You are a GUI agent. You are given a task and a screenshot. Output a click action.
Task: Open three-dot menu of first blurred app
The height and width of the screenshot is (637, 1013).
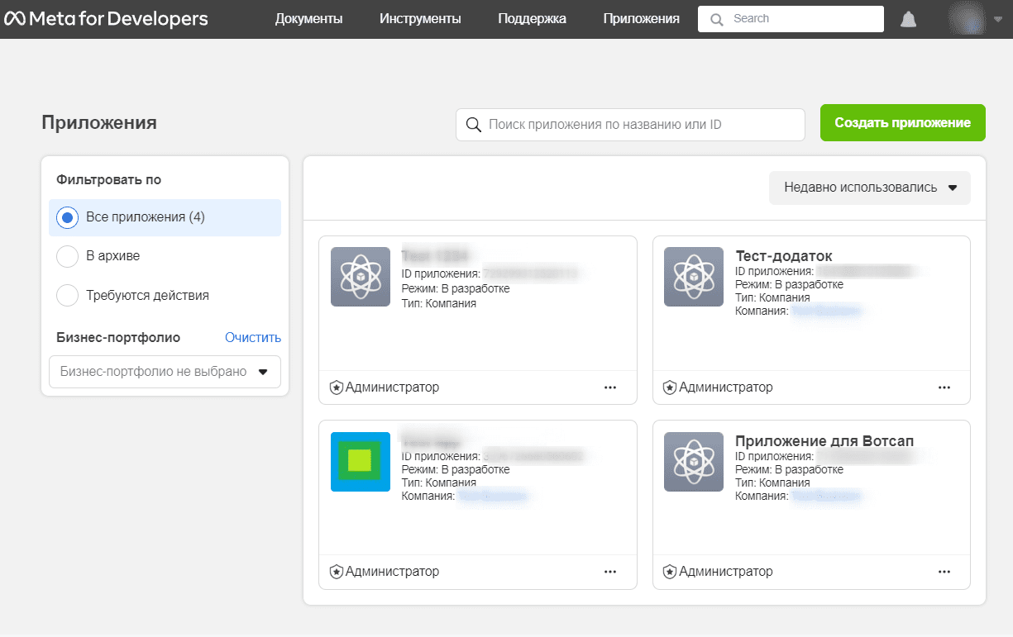pos(610,387)
